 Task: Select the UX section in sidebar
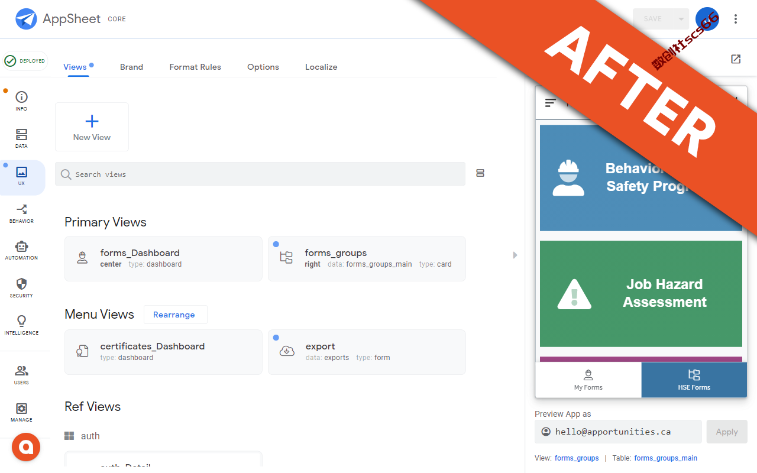21,176
